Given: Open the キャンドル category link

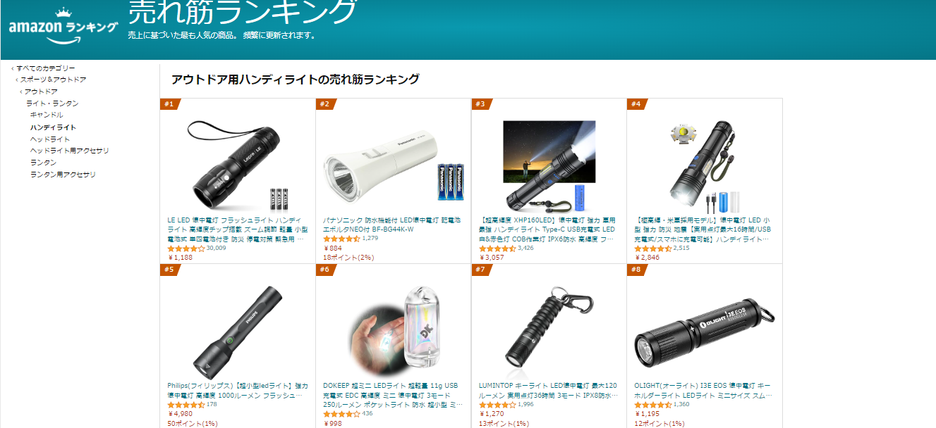Looking at the screenshot, I should coord(47,115).
